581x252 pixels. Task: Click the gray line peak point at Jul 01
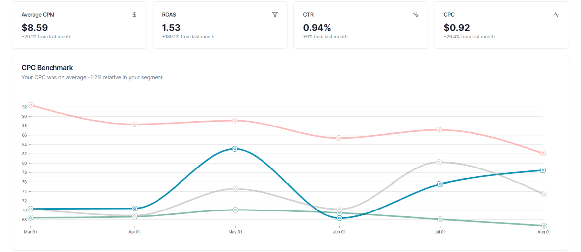coord(439,162)
